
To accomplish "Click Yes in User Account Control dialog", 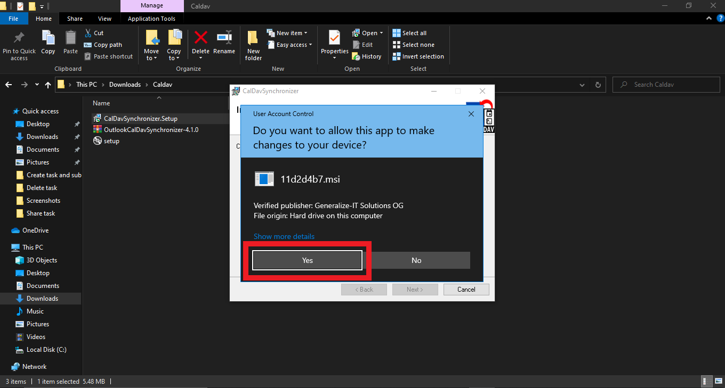I will click(307, 260).
